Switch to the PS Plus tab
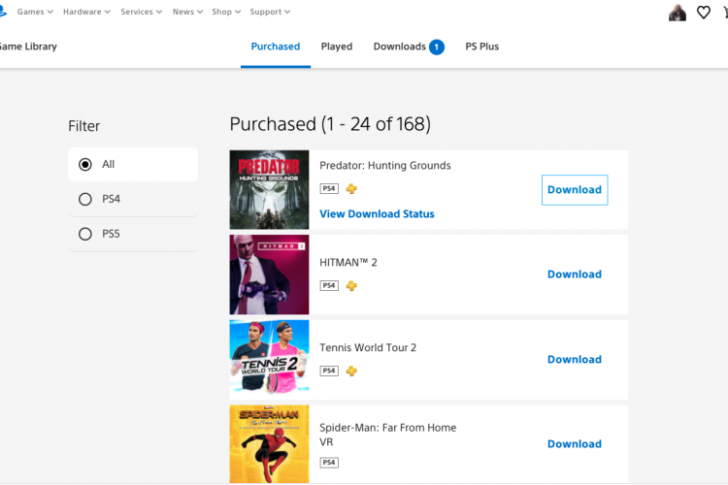This screenshot has width=728, height=485. 481,47
